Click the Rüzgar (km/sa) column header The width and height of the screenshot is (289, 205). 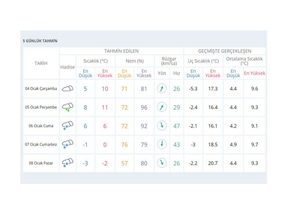point(168,61)
